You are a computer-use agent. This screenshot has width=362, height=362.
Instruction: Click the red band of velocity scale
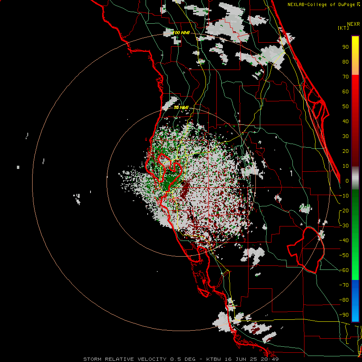(355, 121)
